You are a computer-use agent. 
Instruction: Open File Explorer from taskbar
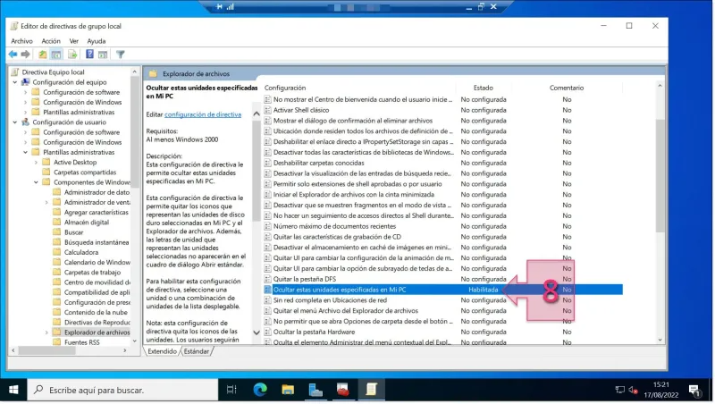coord(288,390)
